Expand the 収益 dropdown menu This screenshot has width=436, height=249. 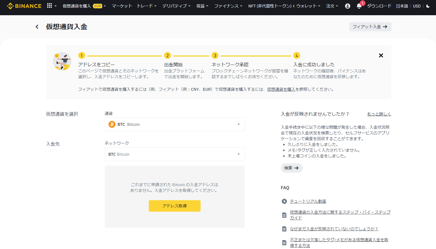[202, 6]
